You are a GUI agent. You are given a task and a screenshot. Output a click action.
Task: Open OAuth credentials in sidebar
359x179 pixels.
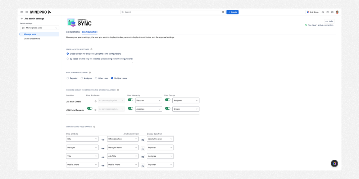[32, 39]
